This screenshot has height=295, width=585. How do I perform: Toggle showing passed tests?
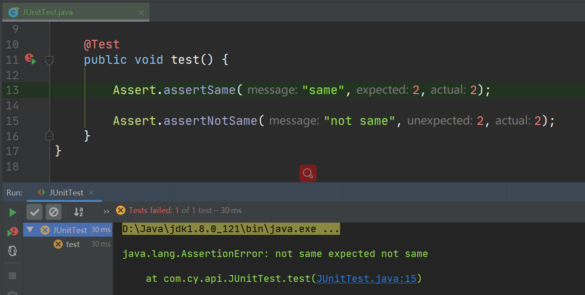[x=34, y=212]
